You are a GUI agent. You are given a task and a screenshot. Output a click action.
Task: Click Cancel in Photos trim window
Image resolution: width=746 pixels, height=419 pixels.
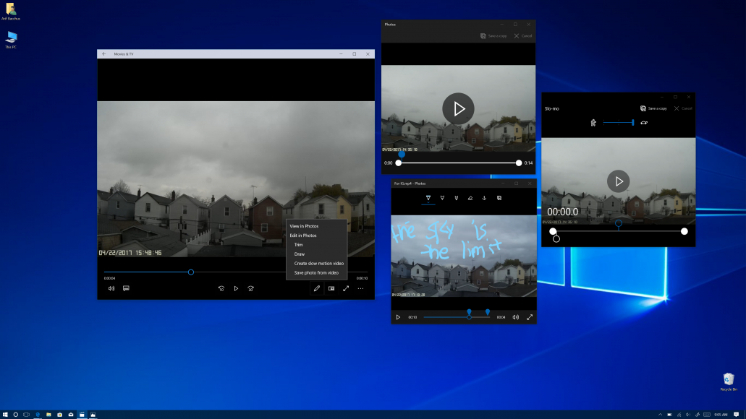coord(523,36)
